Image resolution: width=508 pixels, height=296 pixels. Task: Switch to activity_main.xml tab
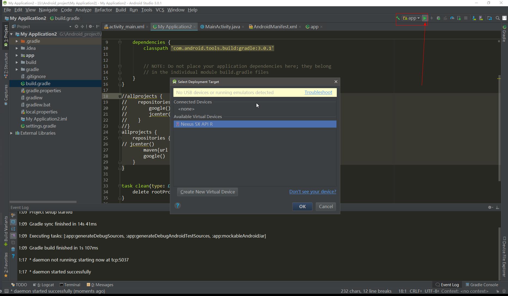click(x=126, y=27)
